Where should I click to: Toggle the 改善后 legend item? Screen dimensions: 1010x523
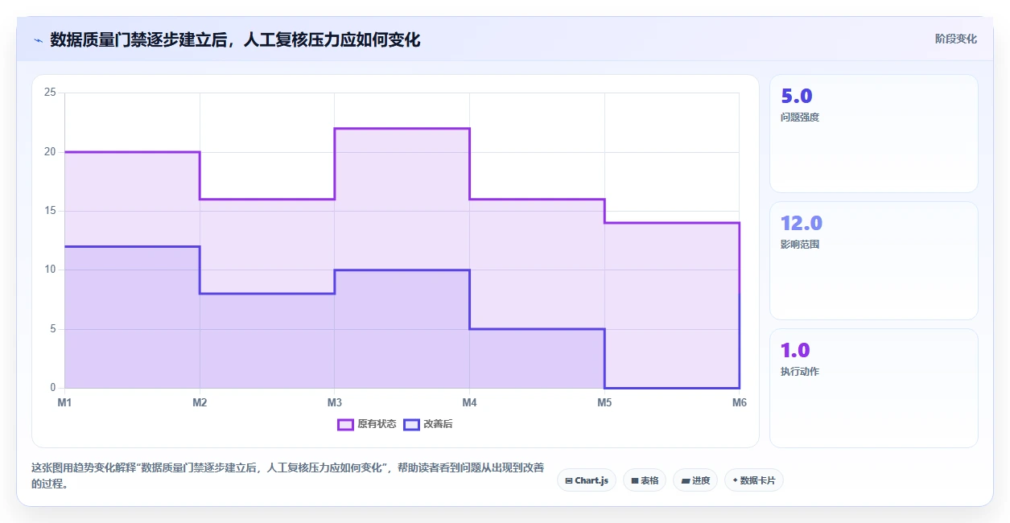click(x=430, y=424)
